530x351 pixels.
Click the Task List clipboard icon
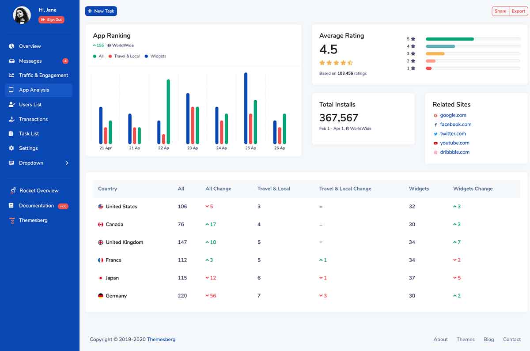click(x=11, y=134)
